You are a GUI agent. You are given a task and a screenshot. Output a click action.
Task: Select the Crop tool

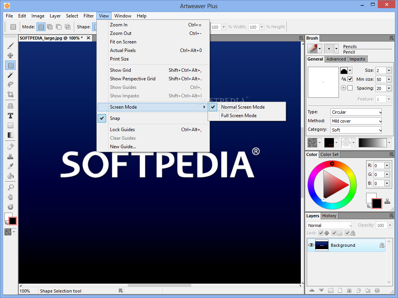10,95
